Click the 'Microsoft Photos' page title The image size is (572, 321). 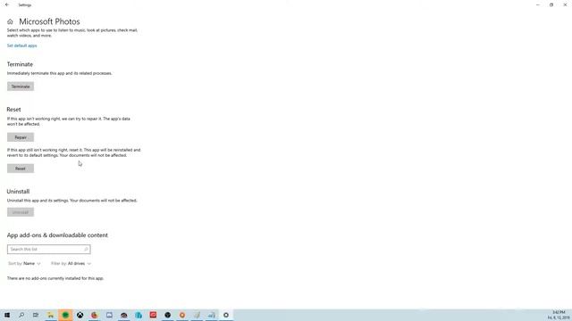tap(49, 21)
